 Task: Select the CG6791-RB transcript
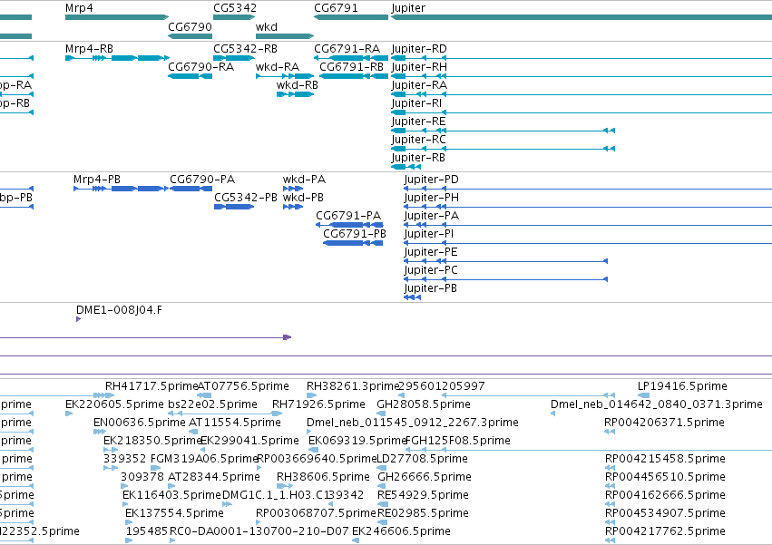[354, 76]
